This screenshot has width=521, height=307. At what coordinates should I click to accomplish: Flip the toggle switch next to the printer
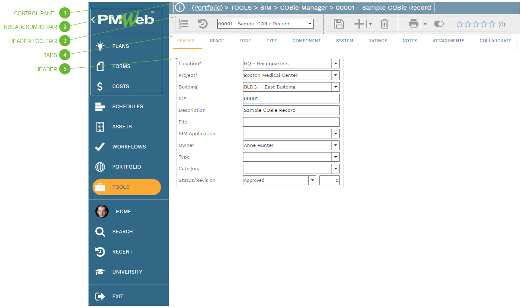[439, 24]
